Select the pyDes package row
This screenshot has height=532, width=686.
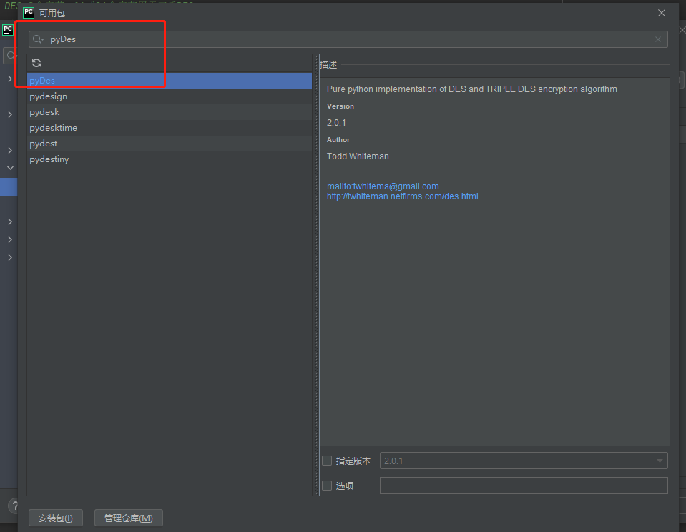point(170,81)
